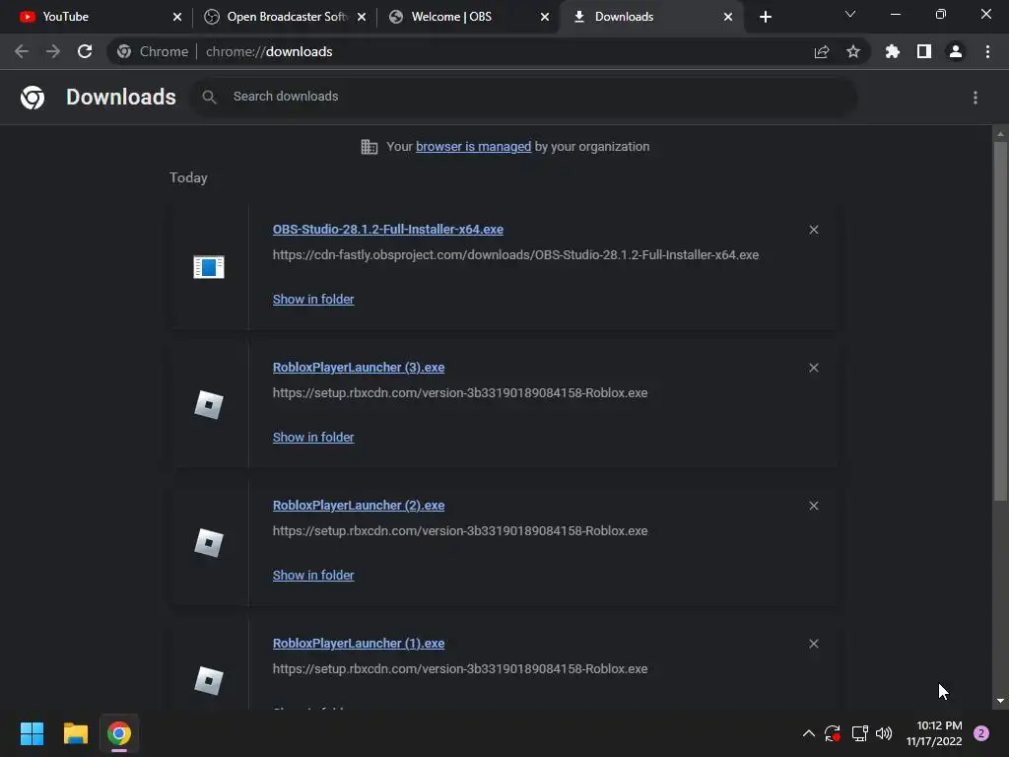Open Chrome's three-dot menu in toolbar
1009x757 pixels.
[x=987, y=51]
